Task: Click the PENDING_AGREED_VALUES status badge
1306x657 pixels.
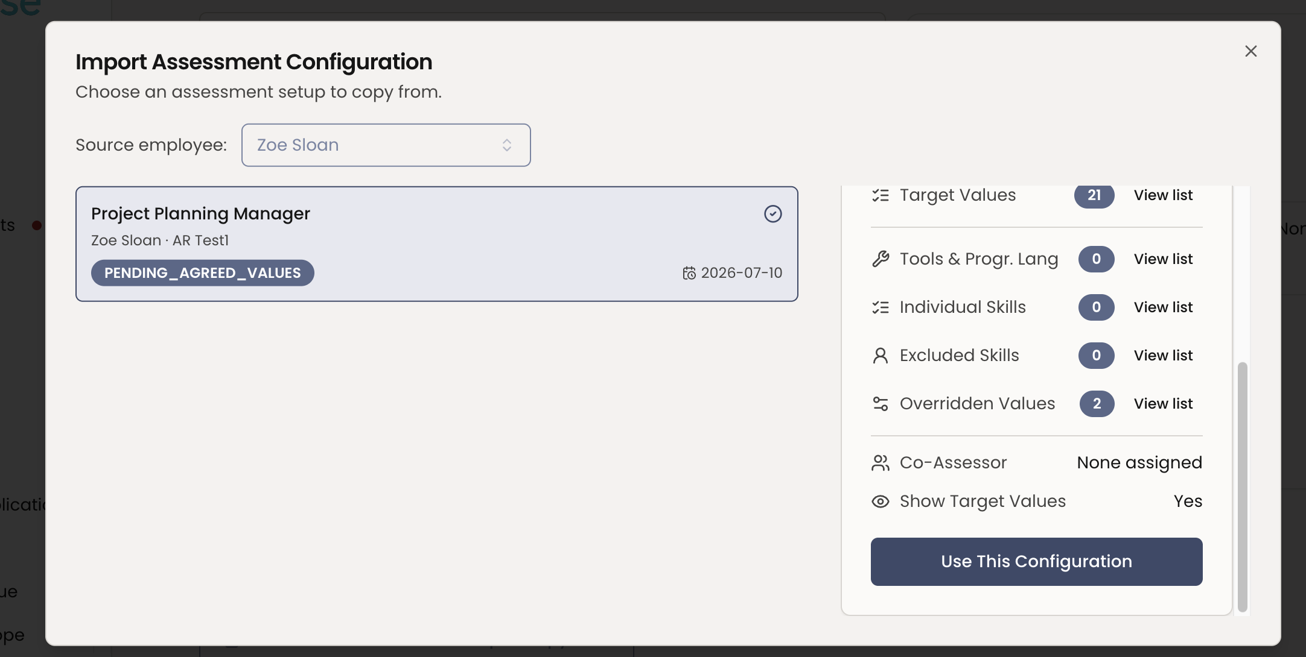Action: (203, 273)
